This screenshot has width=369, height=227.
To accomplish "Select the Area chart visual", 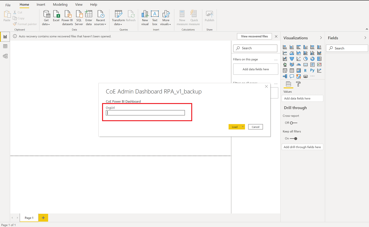I will coord(292,53).
